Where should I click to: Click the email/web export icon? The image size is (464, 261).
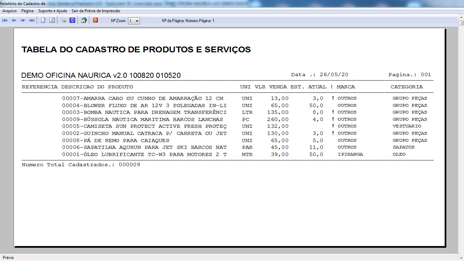pos(84,20)
